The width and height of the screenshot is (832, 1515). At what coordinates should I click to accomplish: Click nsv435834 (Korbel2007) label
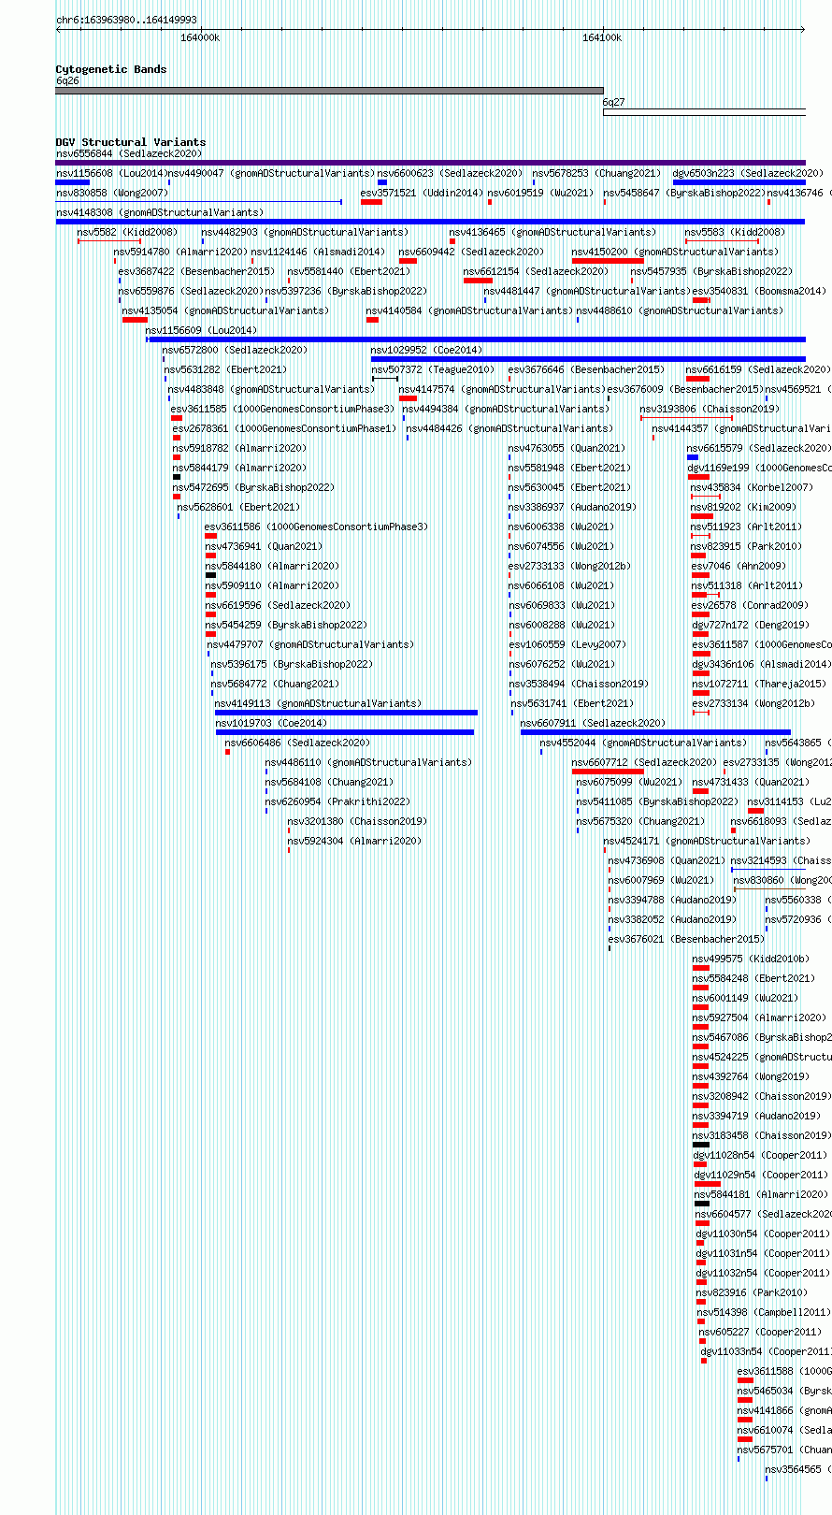click(x=753, y=487)
